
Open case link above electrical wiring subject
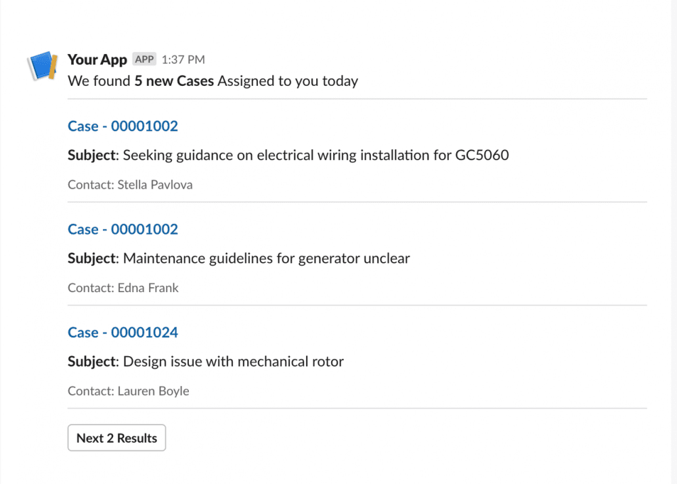point(123,126)
